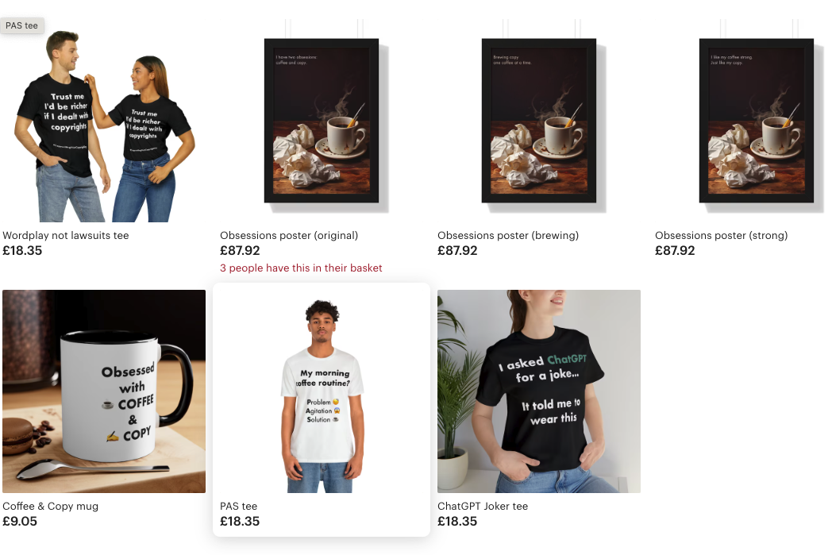Click the £18.35 price under ChatGPT Joker tee
This screenshot has width=832, height=555.
tap(457, 522)
